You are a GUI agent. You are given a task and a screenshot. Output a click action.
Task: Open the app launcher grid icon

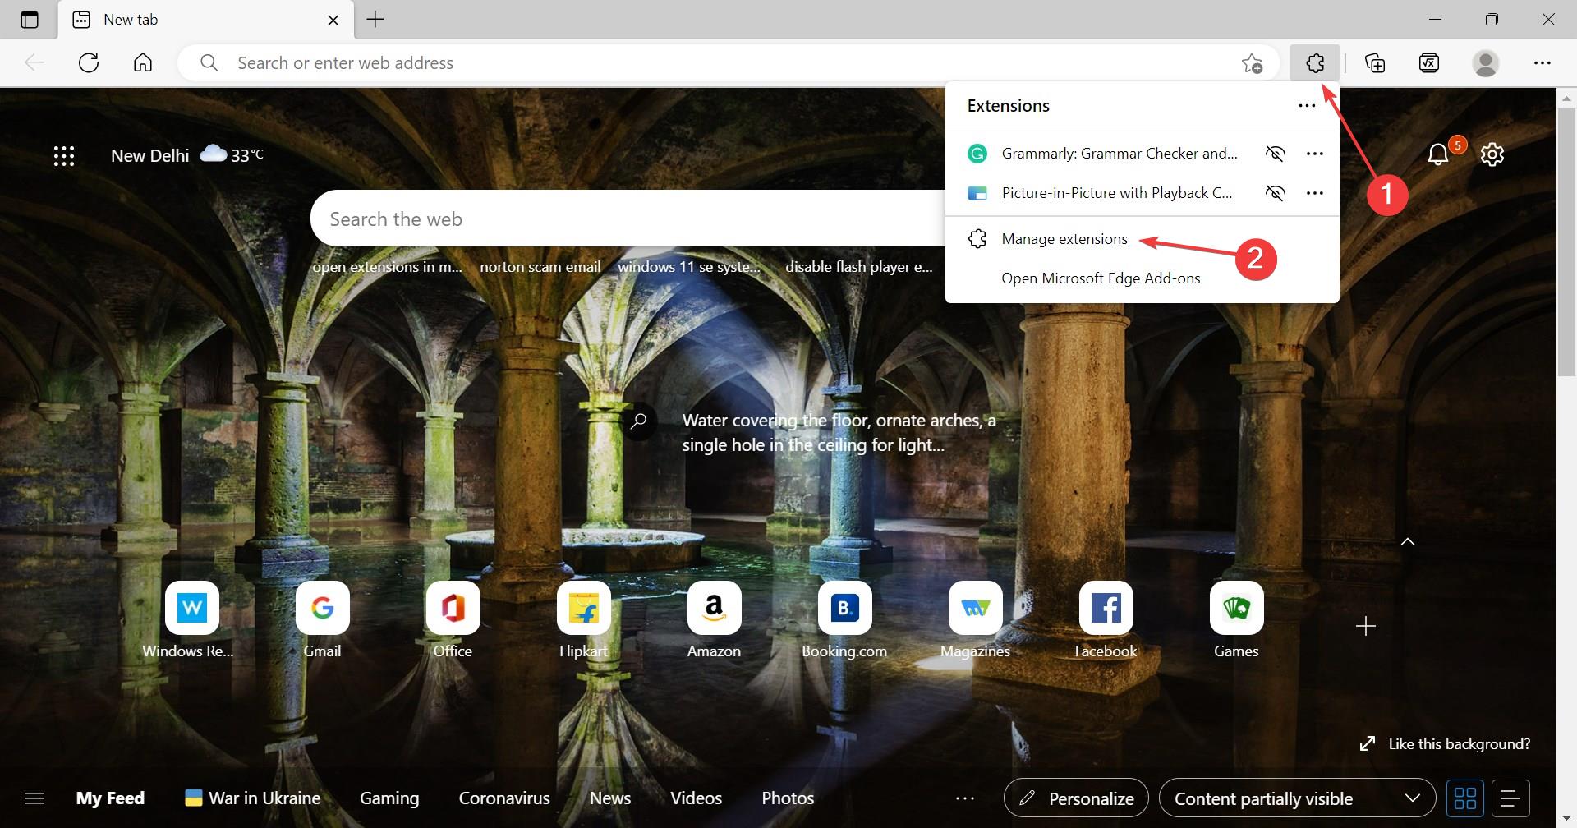(x=64, y=156)
